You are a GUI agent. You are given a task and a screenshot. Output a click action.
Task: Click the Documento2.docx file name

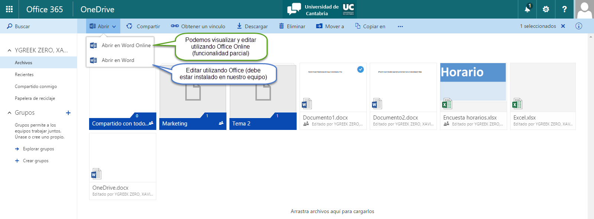coord(395,118)
